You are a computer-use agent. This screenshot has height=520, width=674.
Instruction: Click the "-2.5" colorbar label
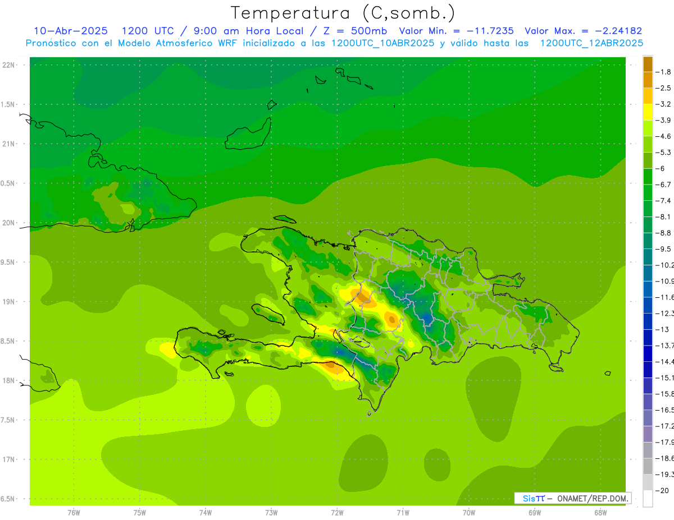tap(663, 88)
